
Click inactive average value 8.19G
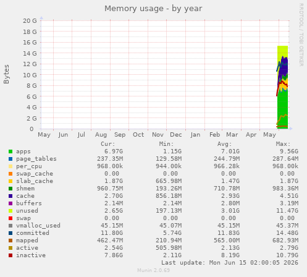tap(230, 255)
